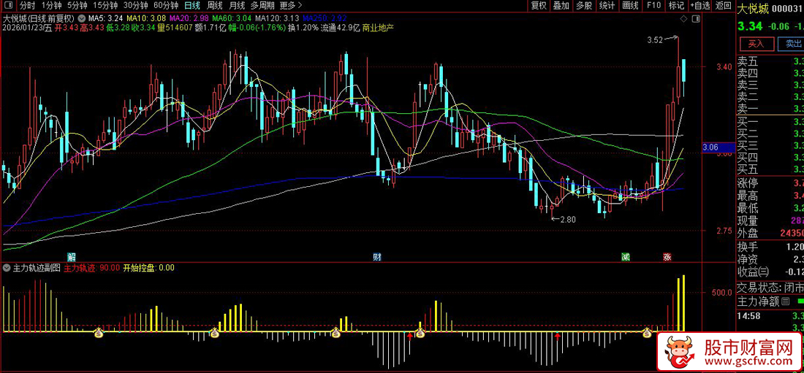Click the 标记 mark button

(x=676, y=6)
